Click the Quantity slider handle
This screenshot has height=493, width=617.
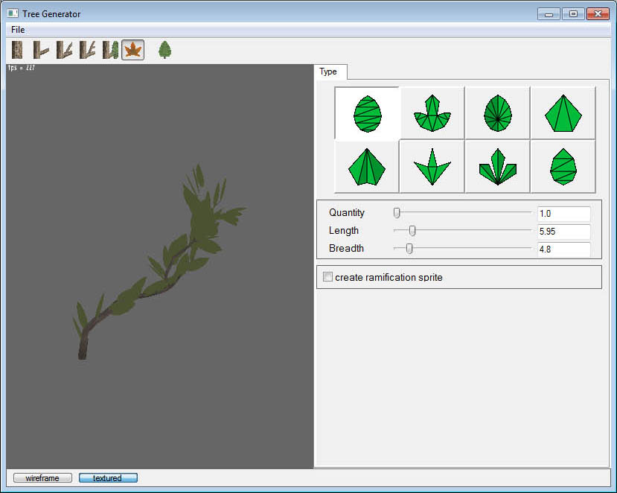click(x=397, y=213)
